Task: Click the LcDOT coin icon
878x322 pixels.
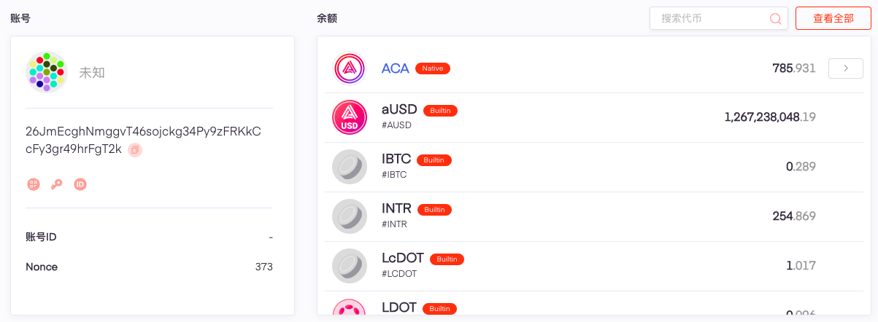Action: point(349,265)
